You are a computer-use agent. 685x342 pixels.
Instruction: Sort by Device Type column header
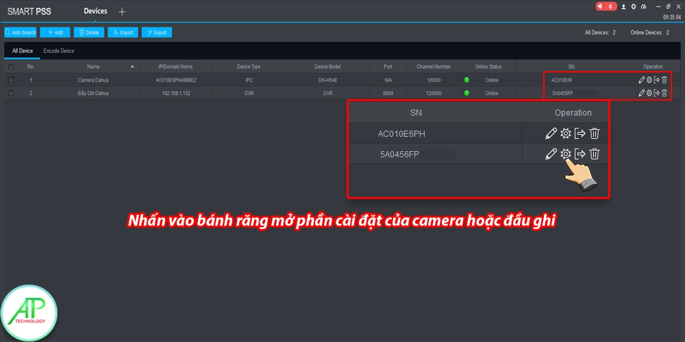(249, 67)
